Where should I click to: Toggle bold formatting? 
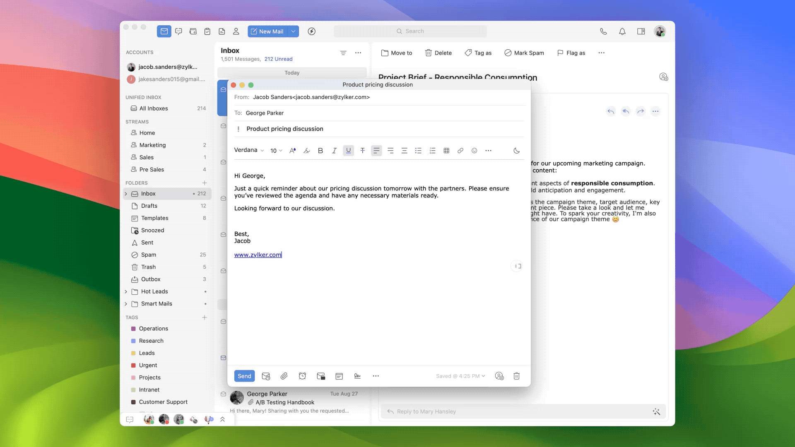[x=320, y=151]
